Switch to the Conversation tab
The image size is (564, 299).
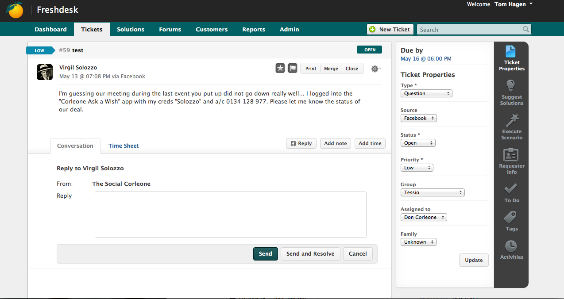coord(75,146)
